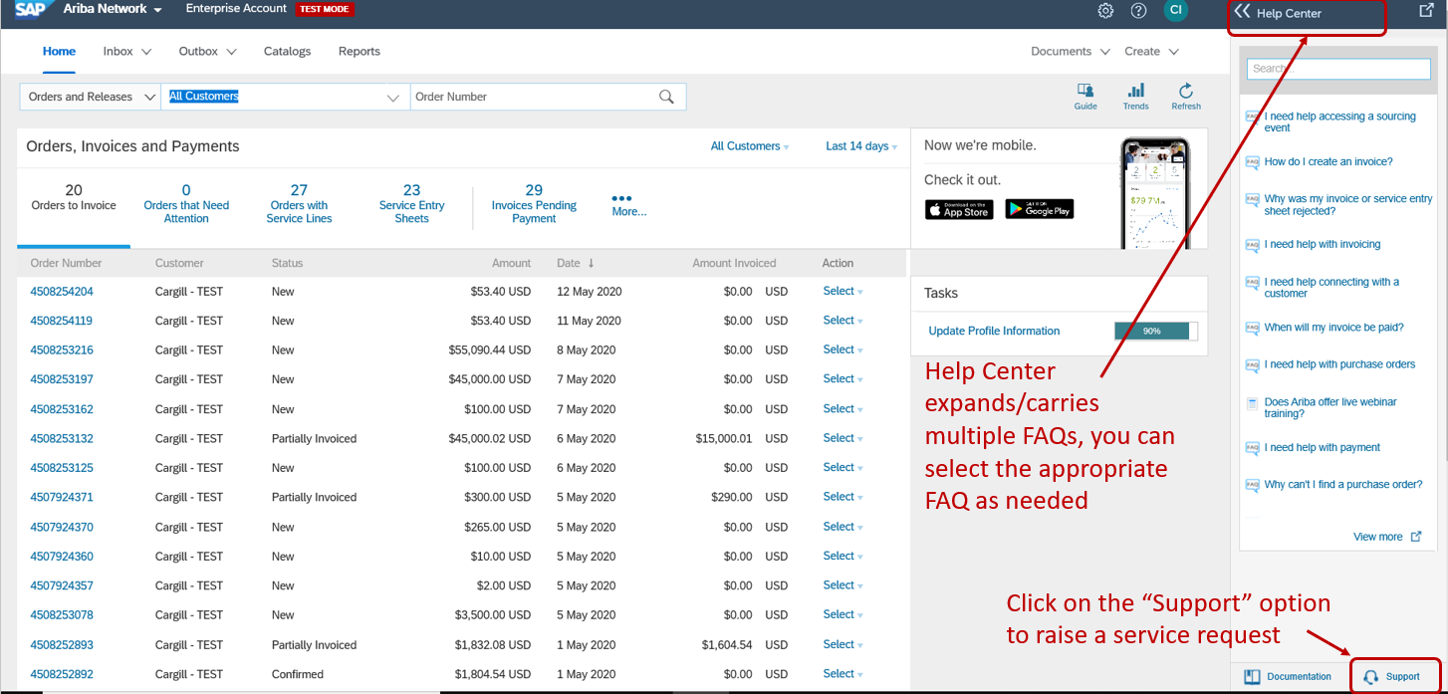
Task: Collapse Help Center with double-chevron icon
Action: (x=1241, y=12)
